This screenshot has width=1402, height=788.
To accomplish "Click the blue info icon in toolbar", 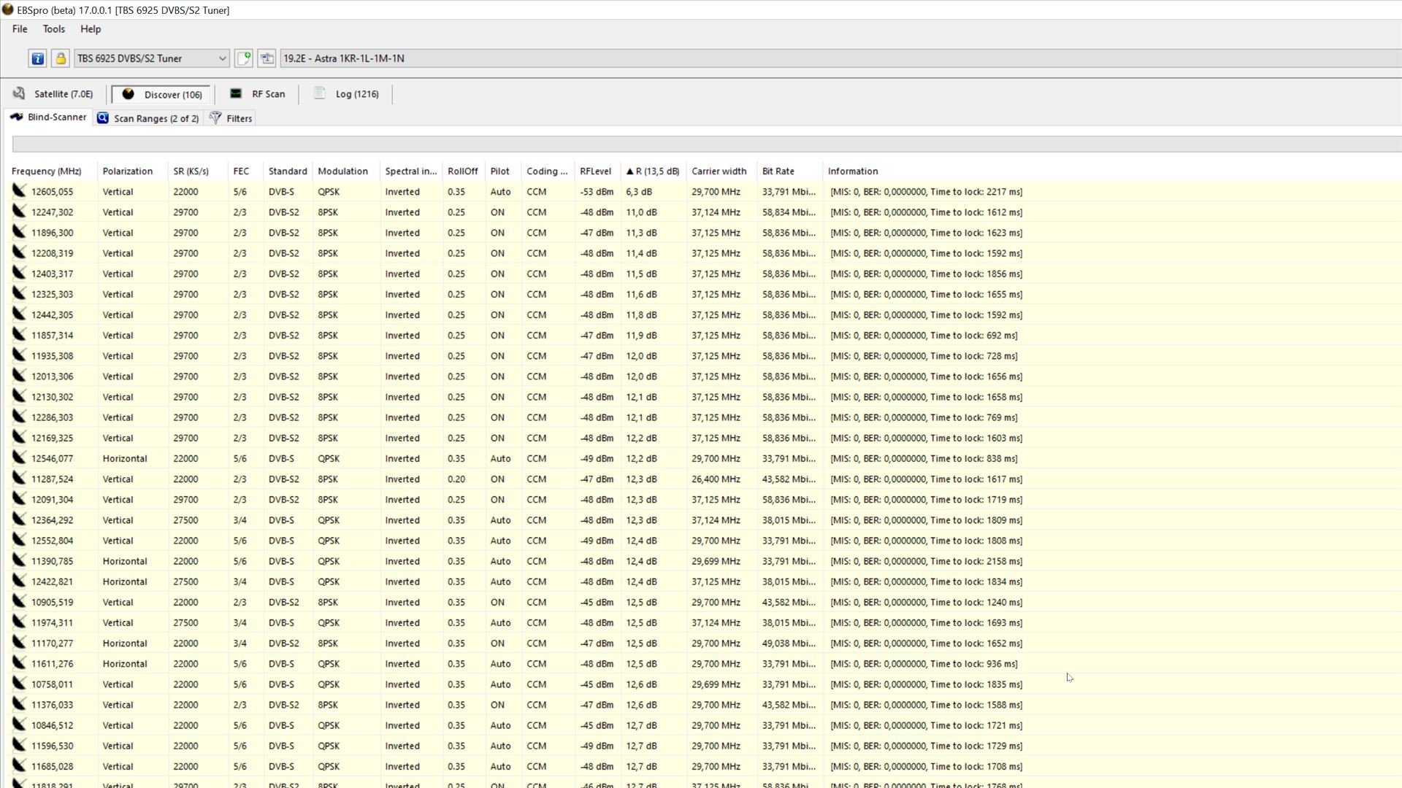I will (37, 58).
